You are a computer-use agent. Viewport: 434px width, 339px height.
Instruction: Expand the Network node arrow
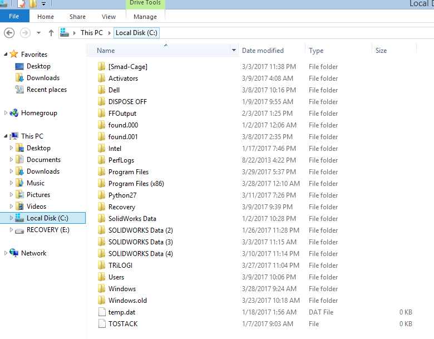(6, 253)
